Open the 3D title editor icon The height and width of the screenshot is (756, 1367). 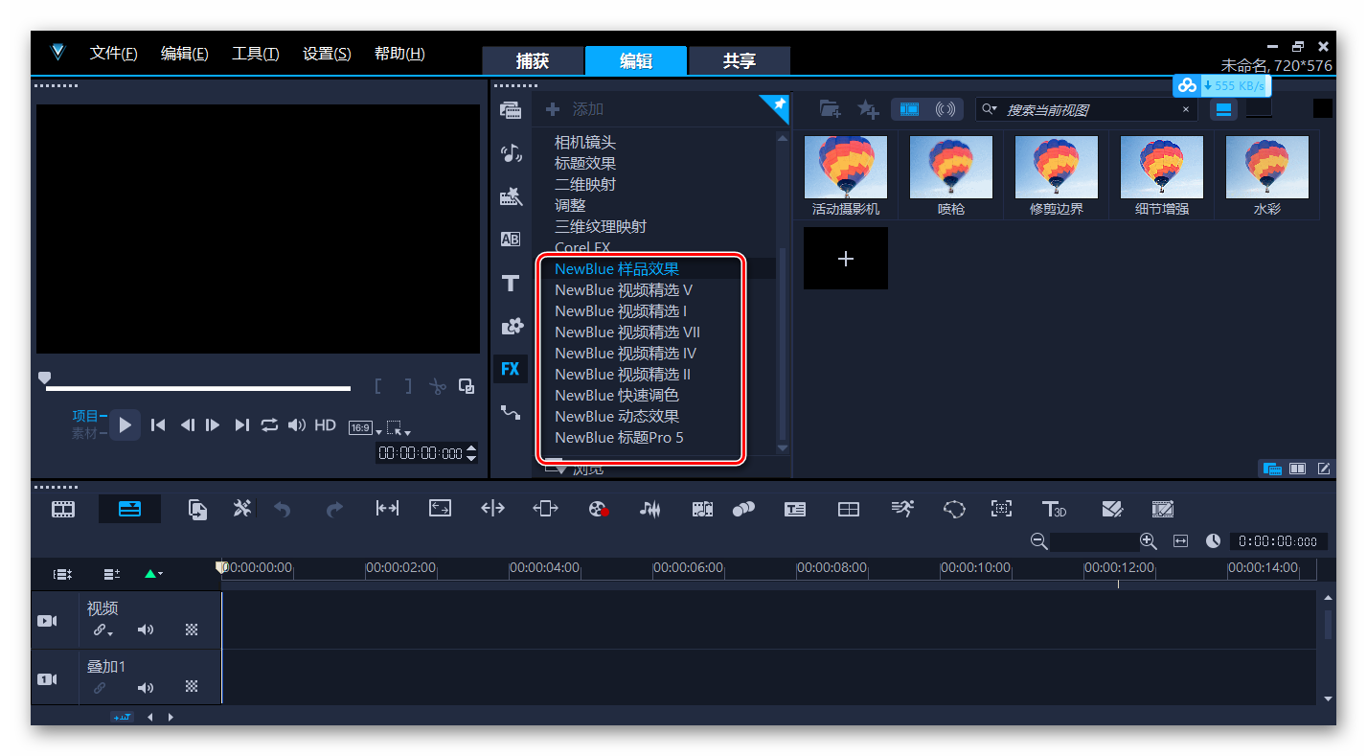tap(1054, 509)
